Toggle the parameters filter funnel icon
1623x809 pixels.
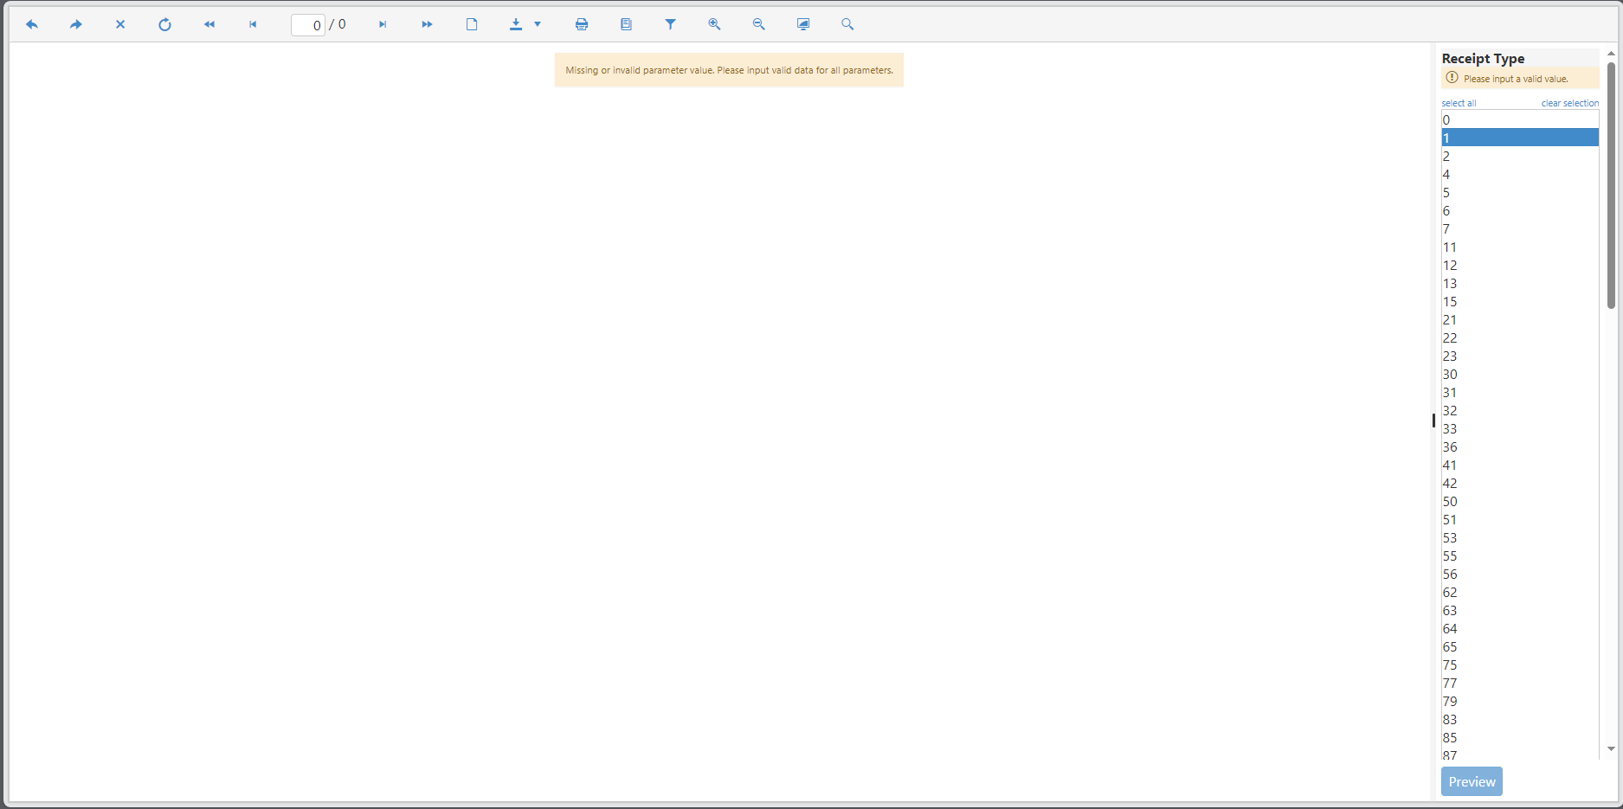pyautogui.click(x=670, y=24)
